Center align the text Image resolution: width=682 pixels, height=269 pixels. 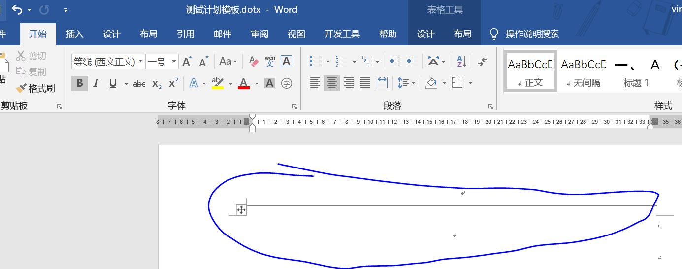tap(332, 83)
